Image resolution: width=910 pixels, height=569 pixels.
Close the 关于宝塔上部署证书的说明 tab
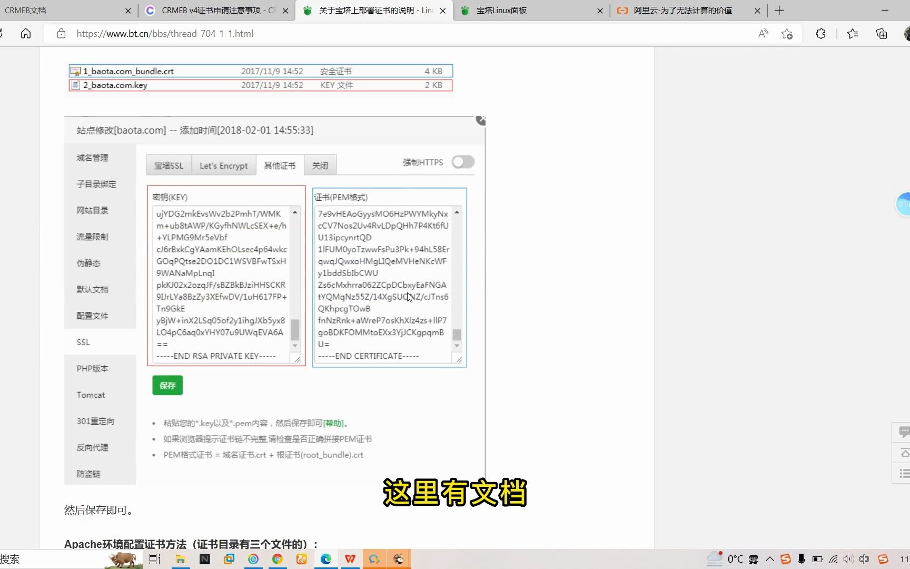[x=442, y=11]
